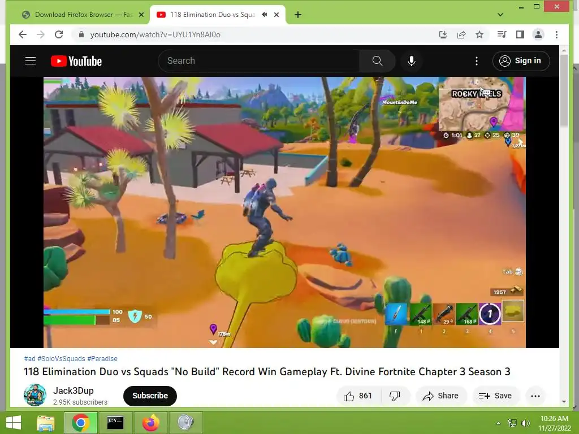This screenshot has width=579, height=434.
Task: Mute the tab via speaker icon
Action: (265, 15)
